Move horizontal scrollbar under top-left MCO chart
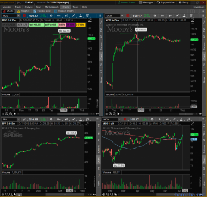The height and width of the screenshot is (197, 207). (x=73, y=114)
